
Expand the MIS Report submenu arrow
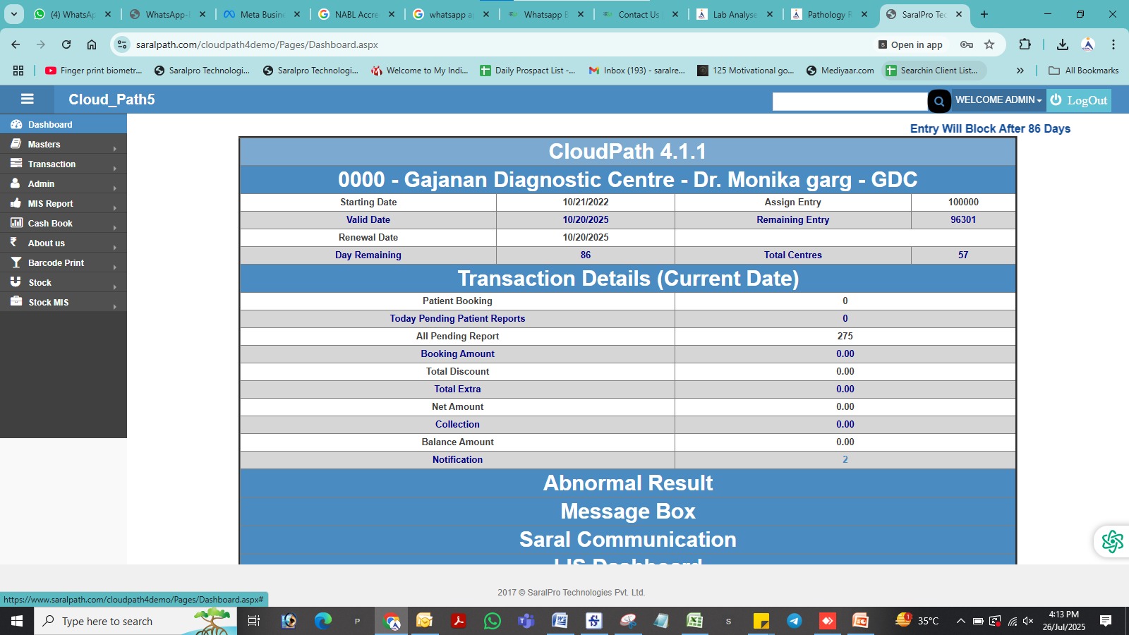point(115,207)
